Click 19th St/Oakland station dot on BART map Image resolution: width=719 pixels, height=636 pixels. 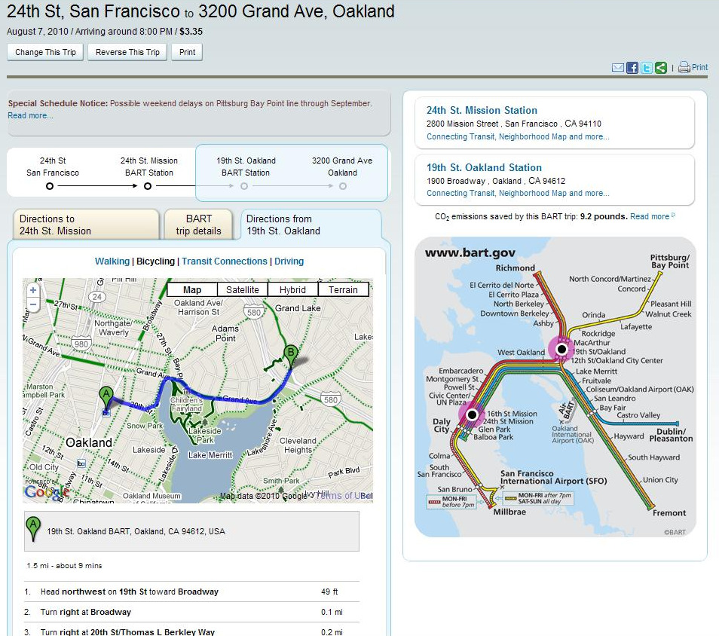point(561,350)
